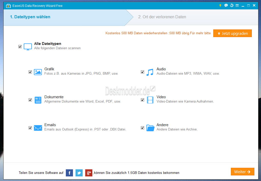
Task: Click the Audio label
Action: point(161,69)
